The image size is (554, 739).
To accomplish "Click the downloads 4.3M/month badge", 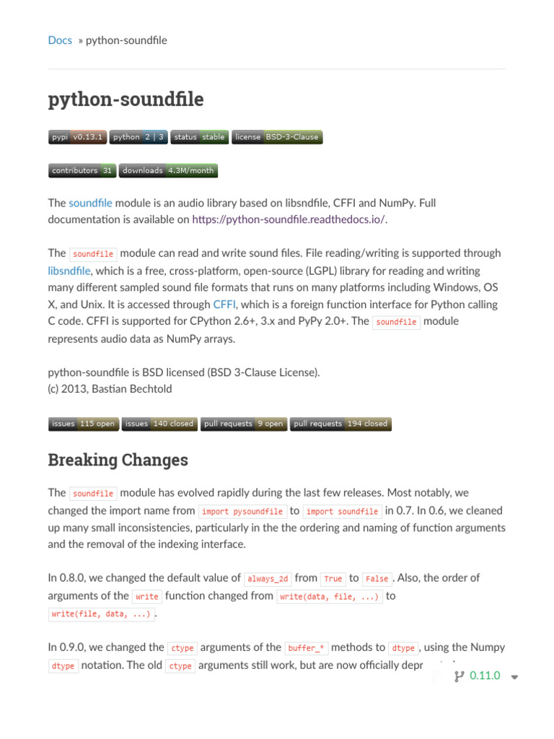I will (167, 171).
